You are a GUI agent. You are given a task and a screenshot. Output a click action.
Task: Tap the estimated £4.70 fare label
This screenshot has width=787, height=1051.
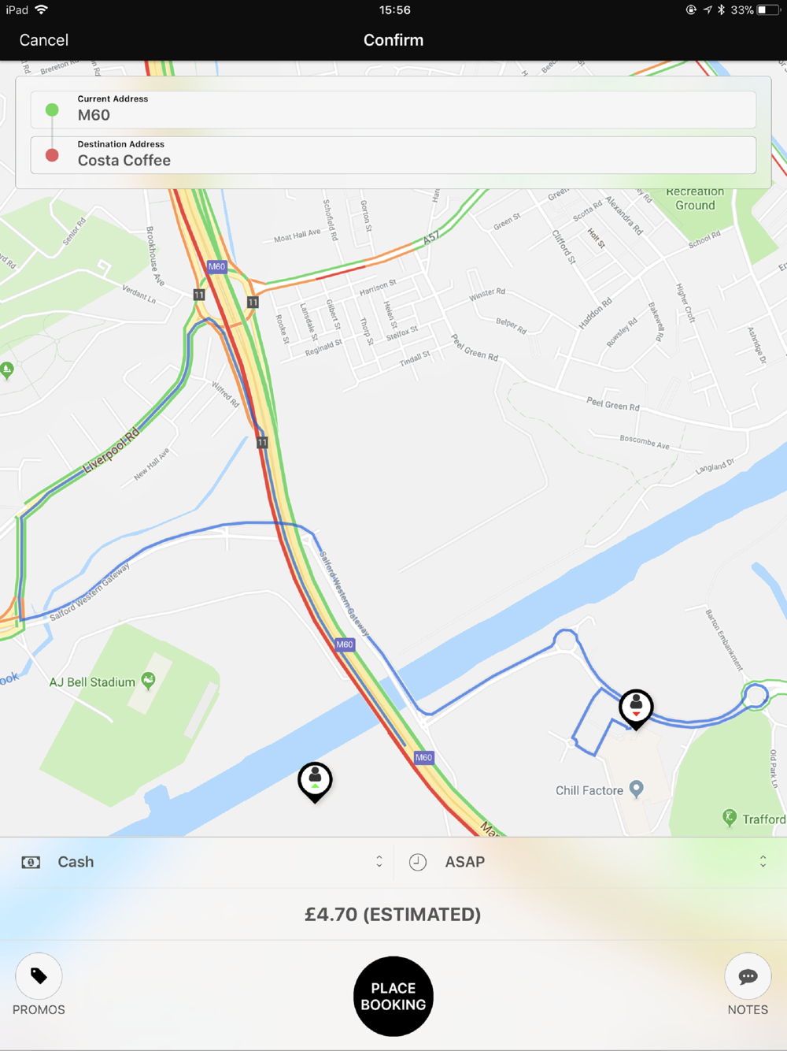[x=393, y=914]
